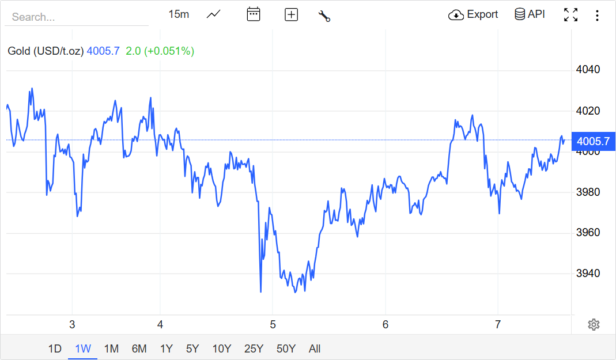Screen dimensions: 616x360
Task: Click the plus icon to add comparison
Action: [292, 15]
